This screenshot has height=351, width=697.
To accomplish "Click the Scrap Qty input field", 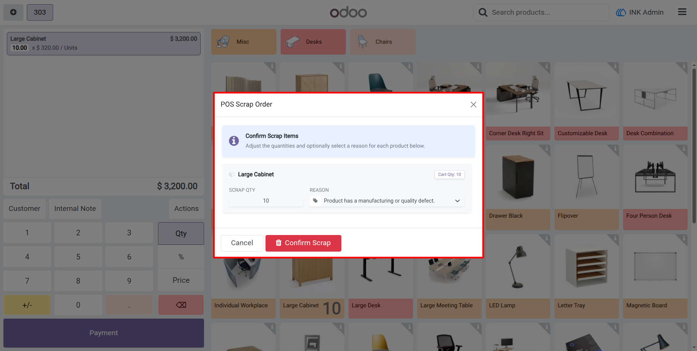I will tap(266, 201).
